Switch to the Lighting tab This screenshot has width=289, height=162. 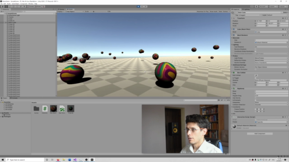[246, 9]
